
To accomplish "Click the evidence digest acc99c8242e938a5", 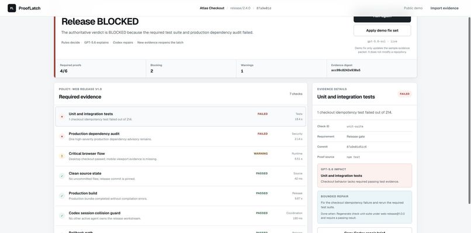I will (346, 70).
